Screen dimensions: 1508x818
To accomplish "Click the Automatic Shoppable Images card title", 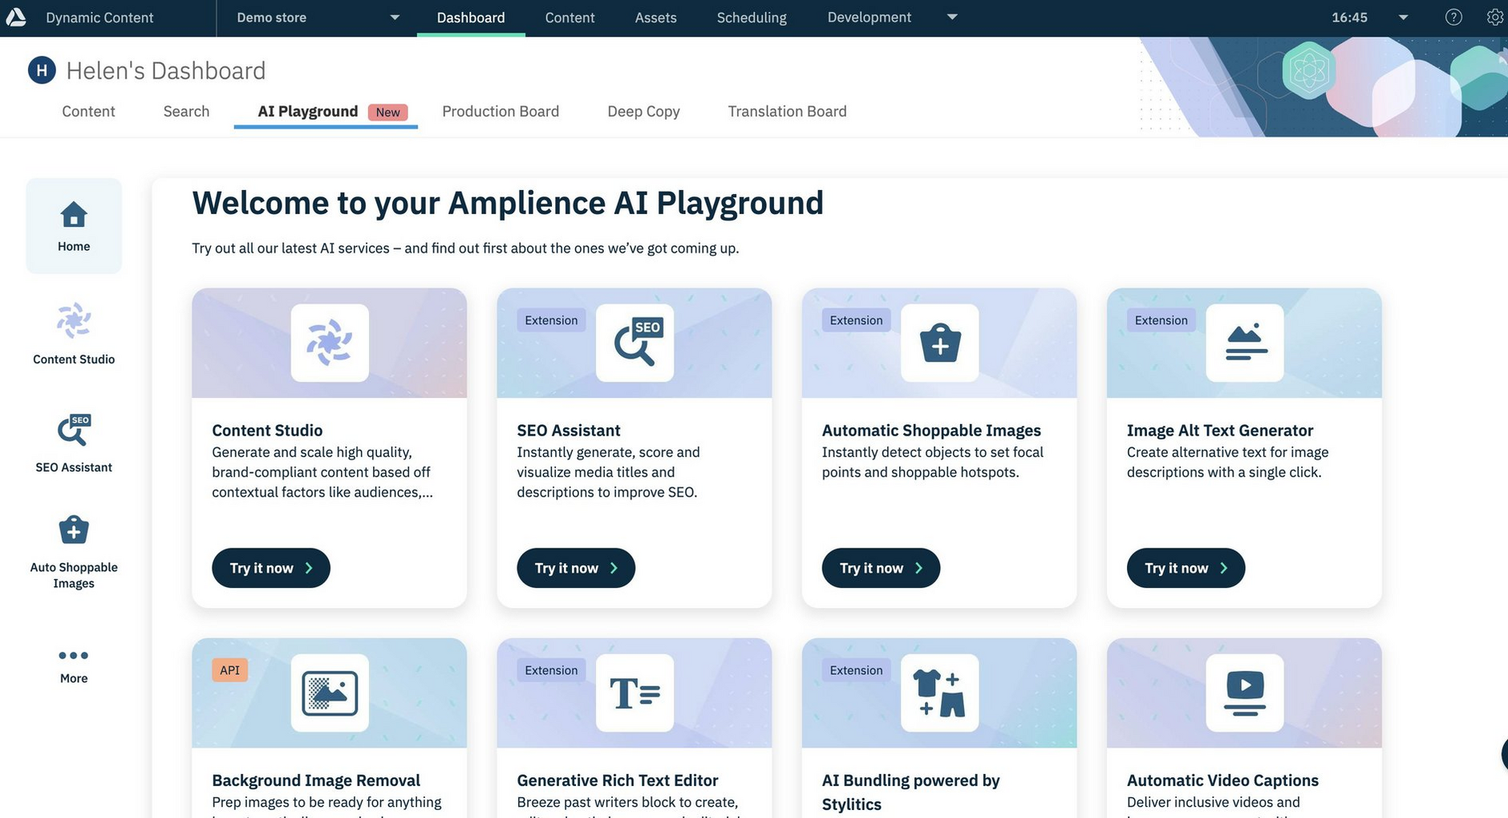I will pyautogui.click(x=931, y=431).
